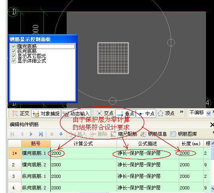Uncheck 显示其它图元 checkbox
The width and height of the screenshot is (214, 193).
pos(14,56)
